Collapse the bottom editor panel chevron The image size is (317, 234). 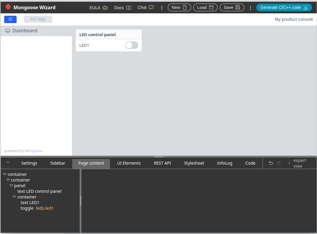pos(8,162)
